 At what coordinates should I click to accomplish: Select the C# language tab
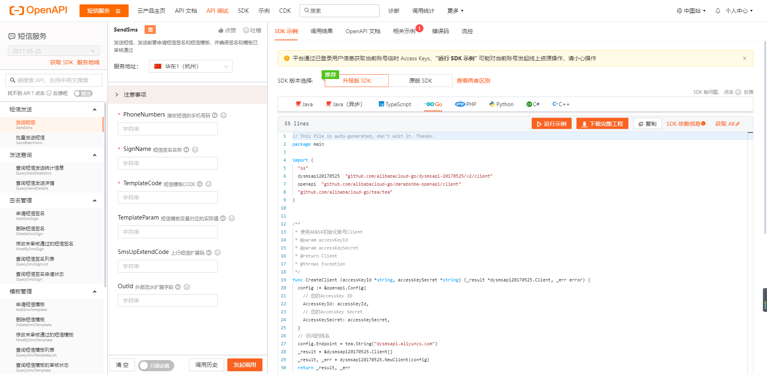(533, 104)
